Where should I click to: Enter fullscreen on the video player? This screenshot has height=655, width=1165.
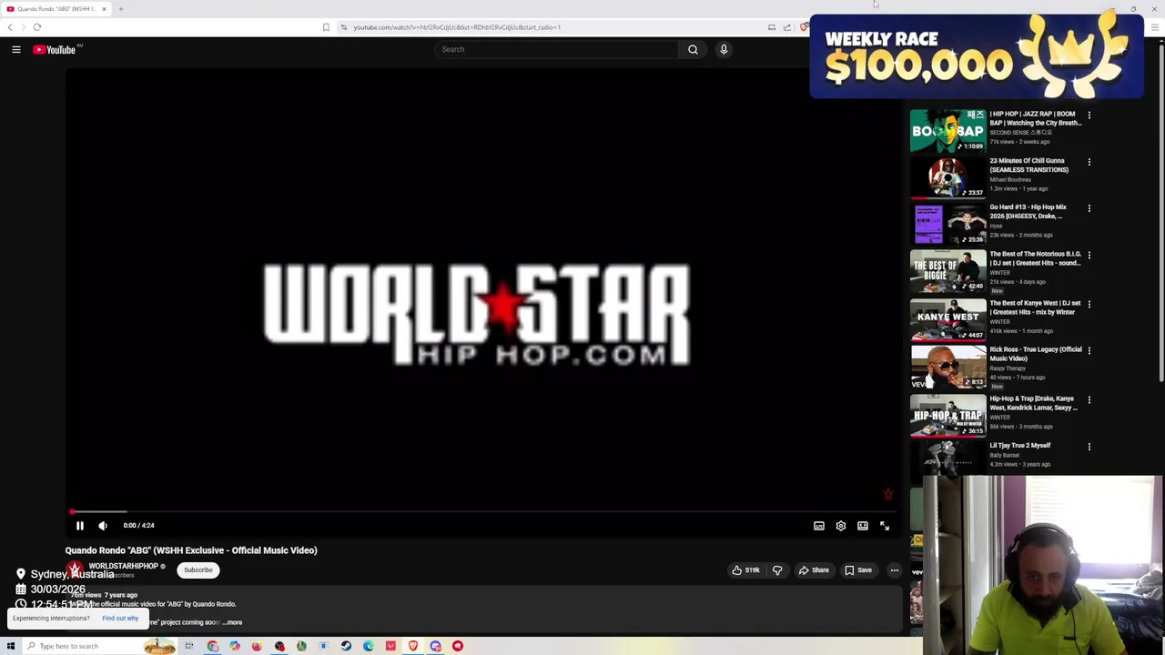[885, 526]
